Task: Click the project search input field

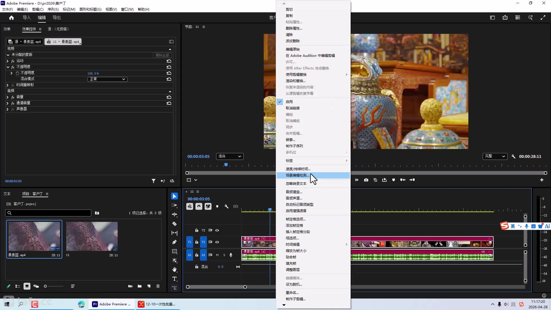Action: click(x=48, y=213)
